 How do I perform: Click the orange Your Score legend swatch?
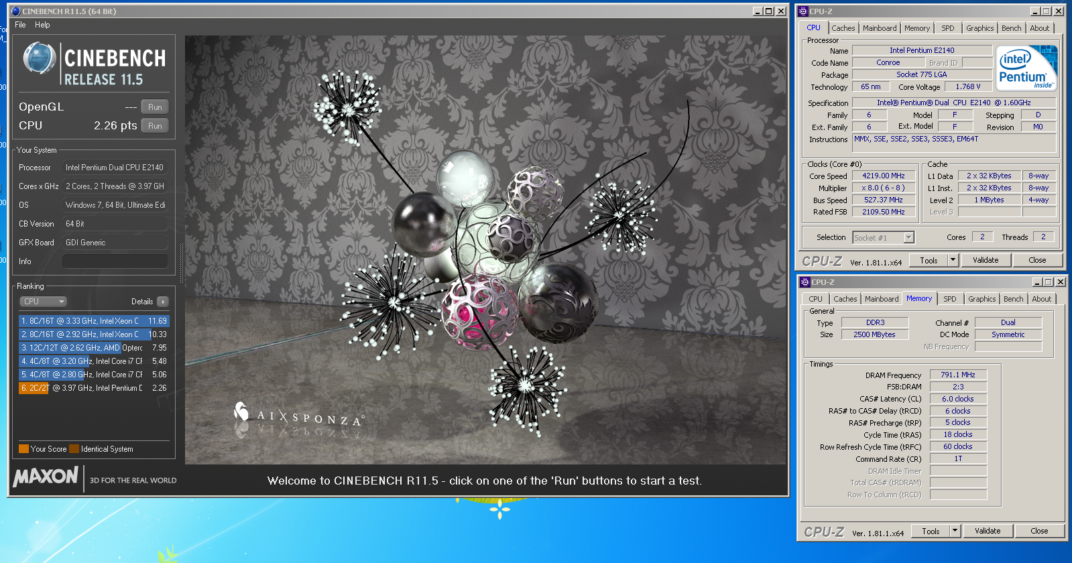[x=23, y=449]
